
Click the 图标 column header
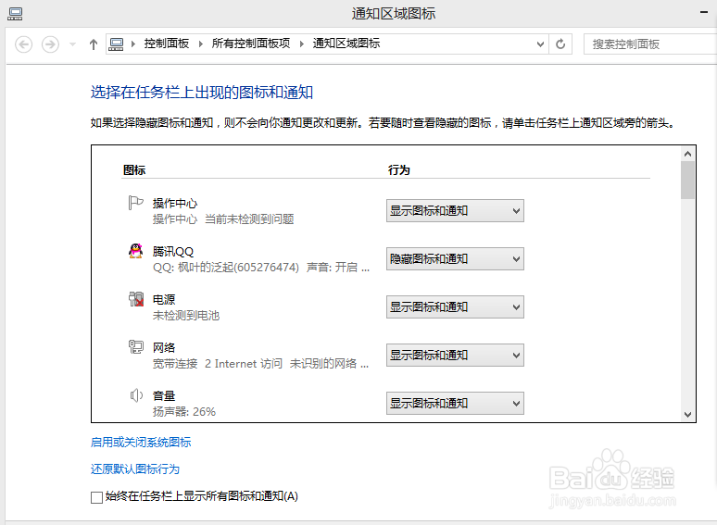tap(134, 170)
